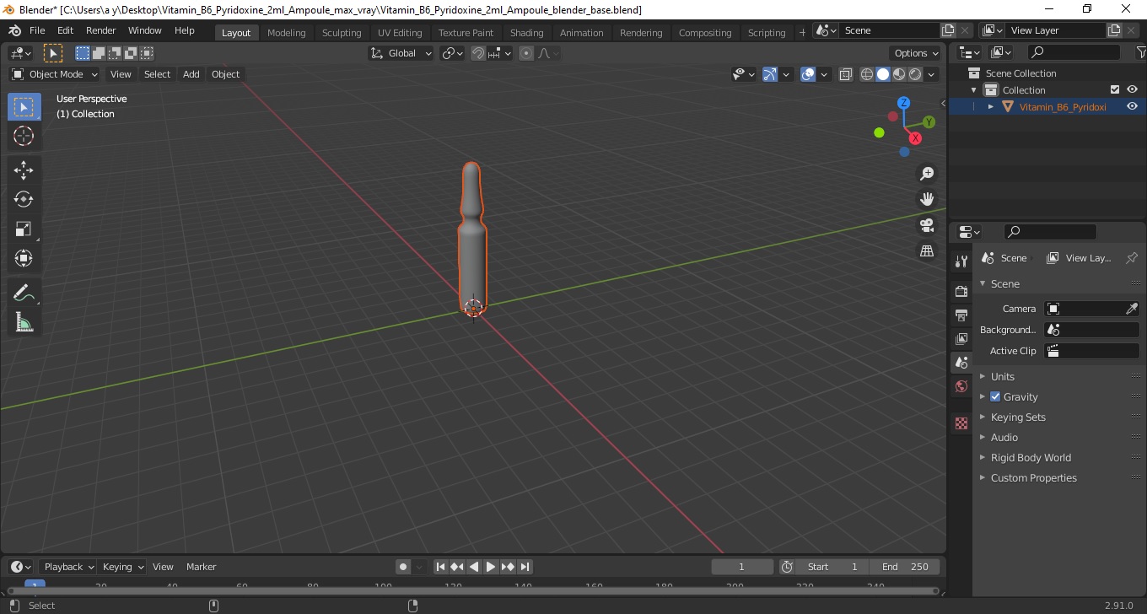The width and height of the screenshot is (1147, 614).
Task: Toggle X-ray mode
Action: [846, 74]
